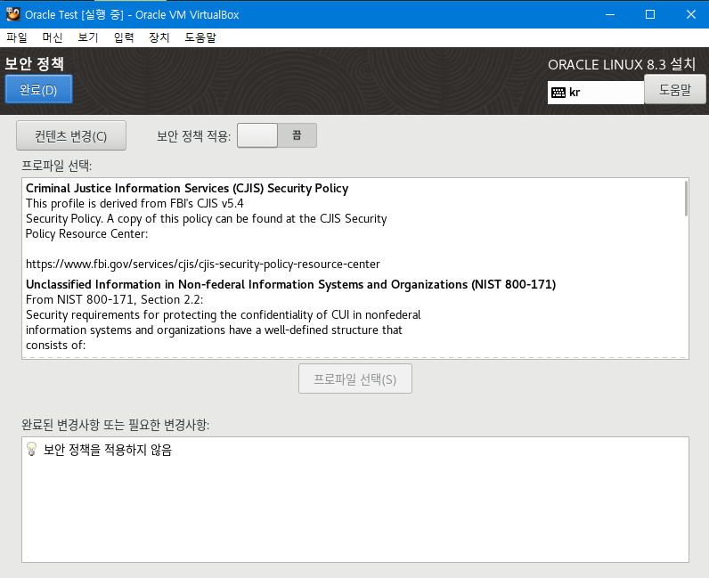The height and width of the screenshot is (578, 709).
Task: Open the 입력 menu
Action: click(x=124, y=37)
